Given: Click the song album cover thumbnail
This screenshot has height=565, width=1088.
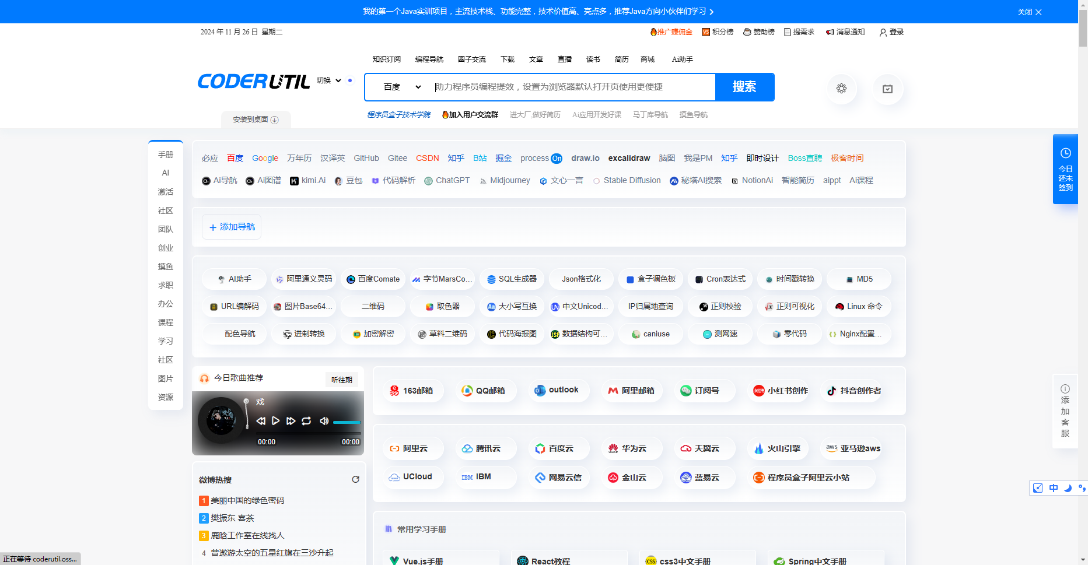Looking at the screenshot, I should pos(221,420).
